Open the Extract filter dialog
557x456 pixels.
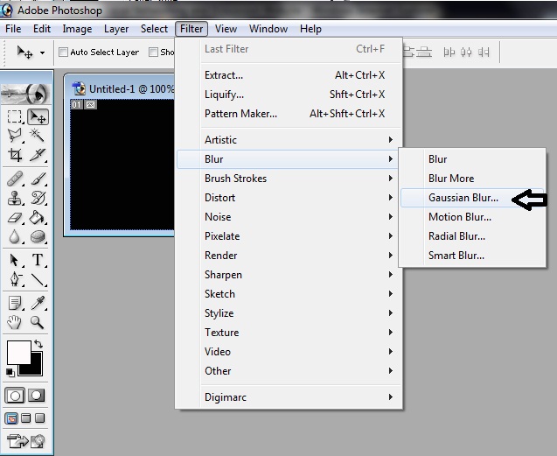[289, 75]
